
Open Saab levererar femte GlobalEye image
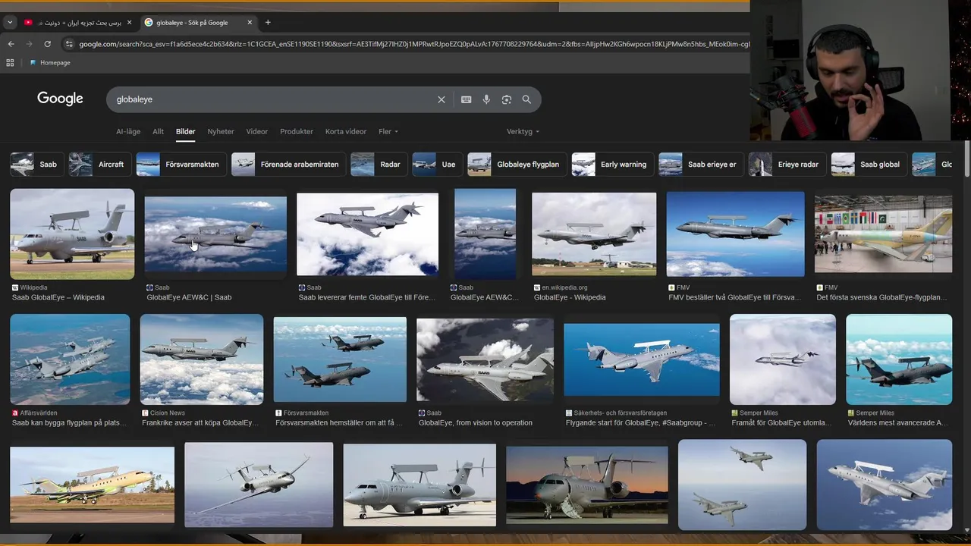click(367, 234)
